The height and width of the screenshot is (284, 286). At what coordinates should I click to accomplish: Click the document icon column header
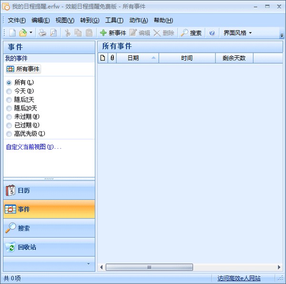tap(103, 58)
